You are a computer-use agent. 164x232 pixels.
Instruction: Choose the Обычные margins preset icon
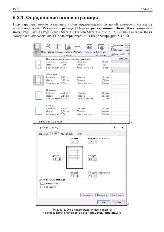point(37,80)
